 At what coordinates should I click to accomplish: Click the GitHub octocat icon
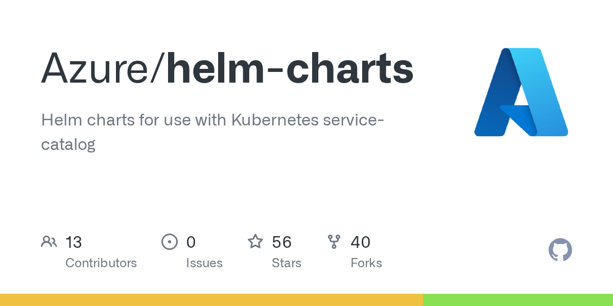point(560,250)
